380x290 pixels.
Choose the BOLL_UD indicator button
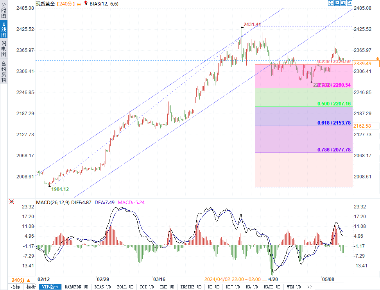pos(125,287)
